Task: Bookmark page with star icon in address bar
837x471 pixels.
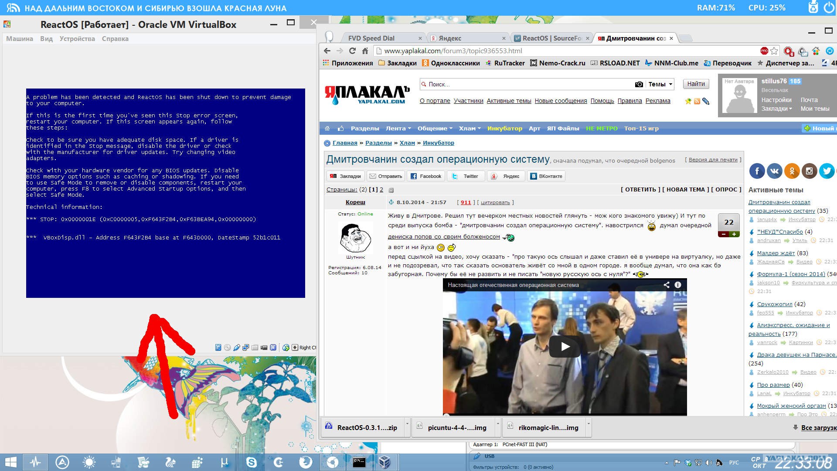Action: [774, 51]
